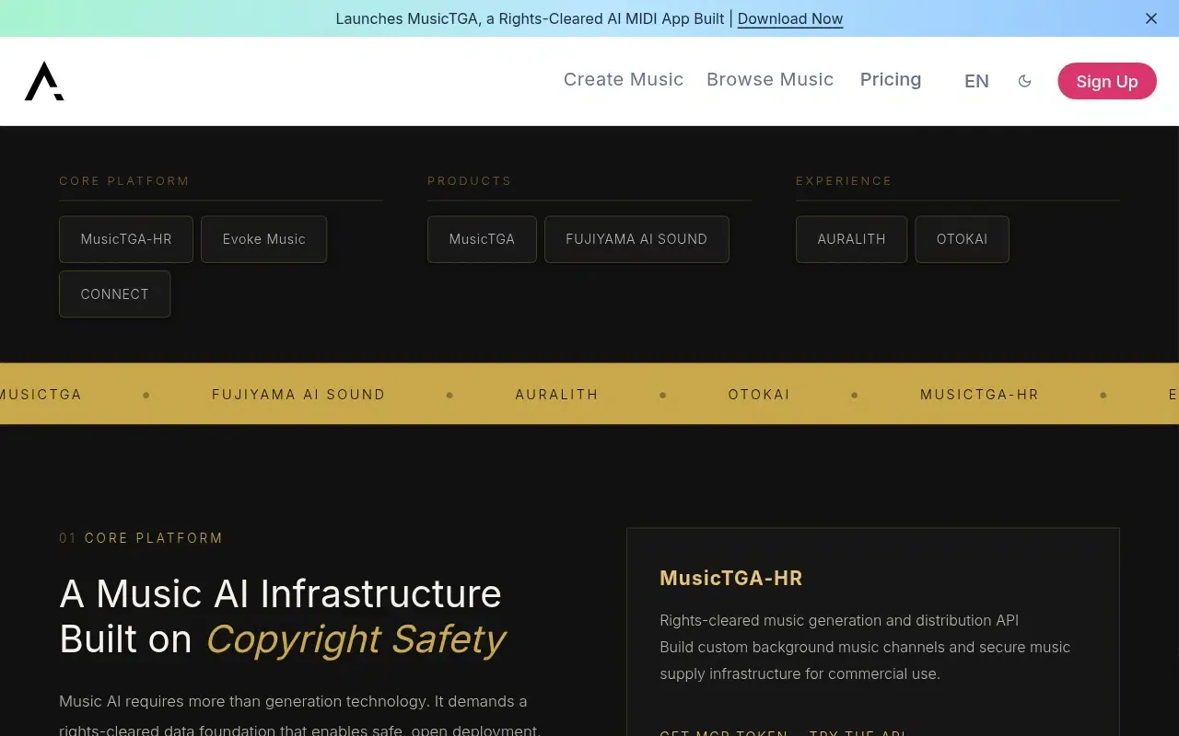
Task: Open the EN language selector
Action: coord(976,81)
